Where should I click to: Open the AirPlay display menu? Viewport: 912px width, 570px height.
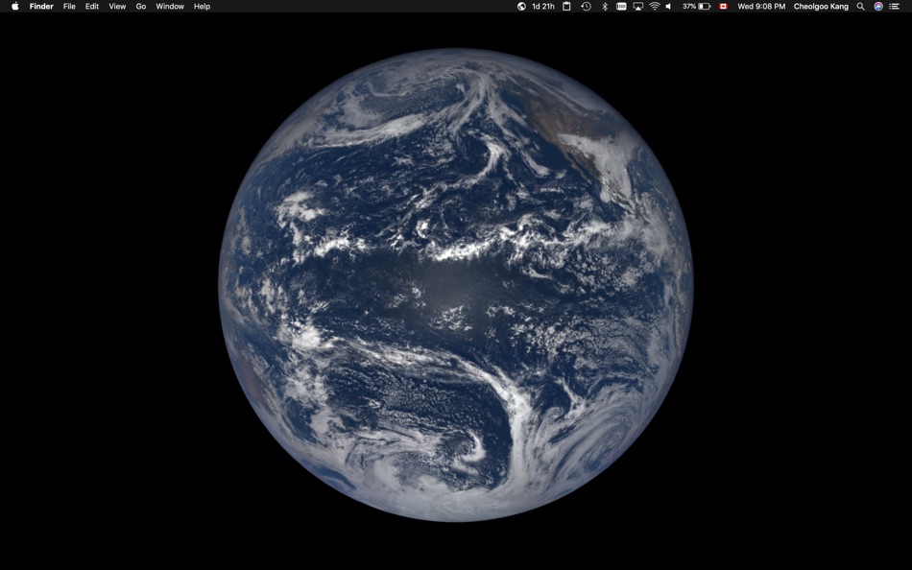[x=638, y=7]
